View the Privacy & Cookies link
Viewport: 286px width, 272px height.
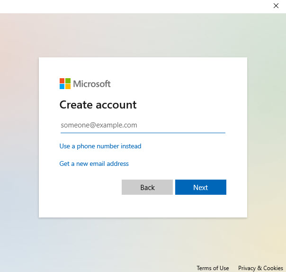[x=260, y=268]
